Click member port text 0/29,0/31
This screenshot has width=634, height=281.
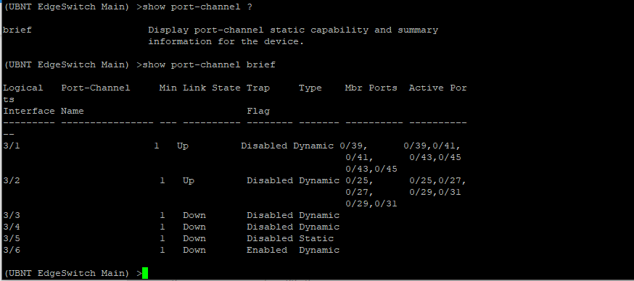coord(371,204)
